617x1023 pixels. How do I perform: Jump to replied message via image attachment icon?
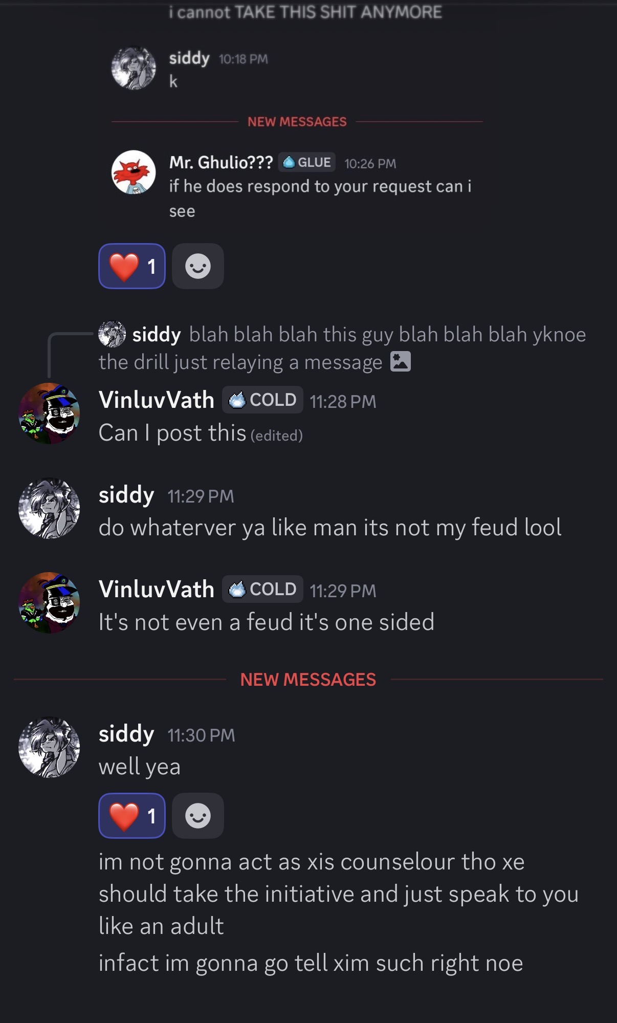[401, 361]
